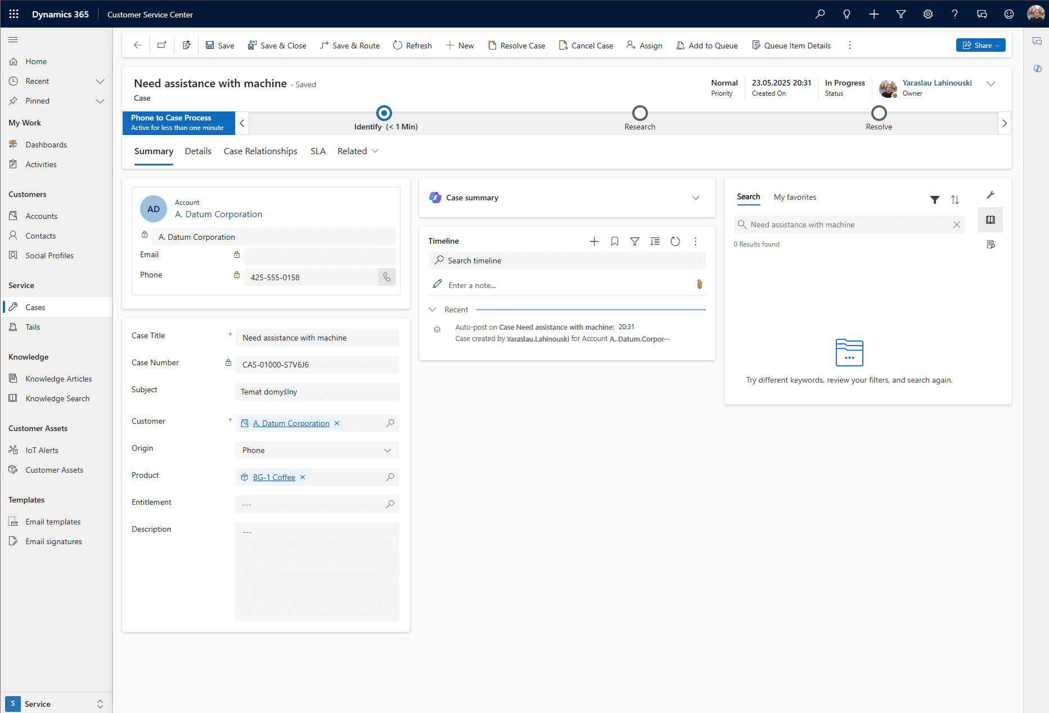Switch to the Details tab
Image resolution: width=1049 pixels, height=713 pixels.
(x=198, y=151)
